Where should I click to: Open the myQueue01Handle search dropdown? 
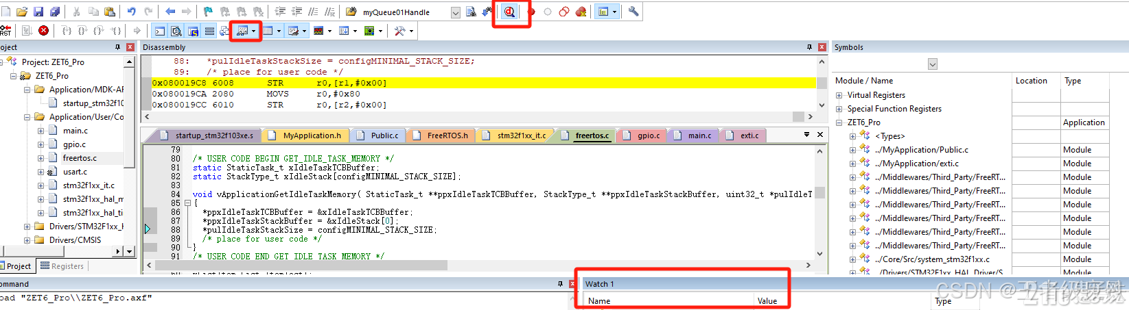tap(456, 12)
